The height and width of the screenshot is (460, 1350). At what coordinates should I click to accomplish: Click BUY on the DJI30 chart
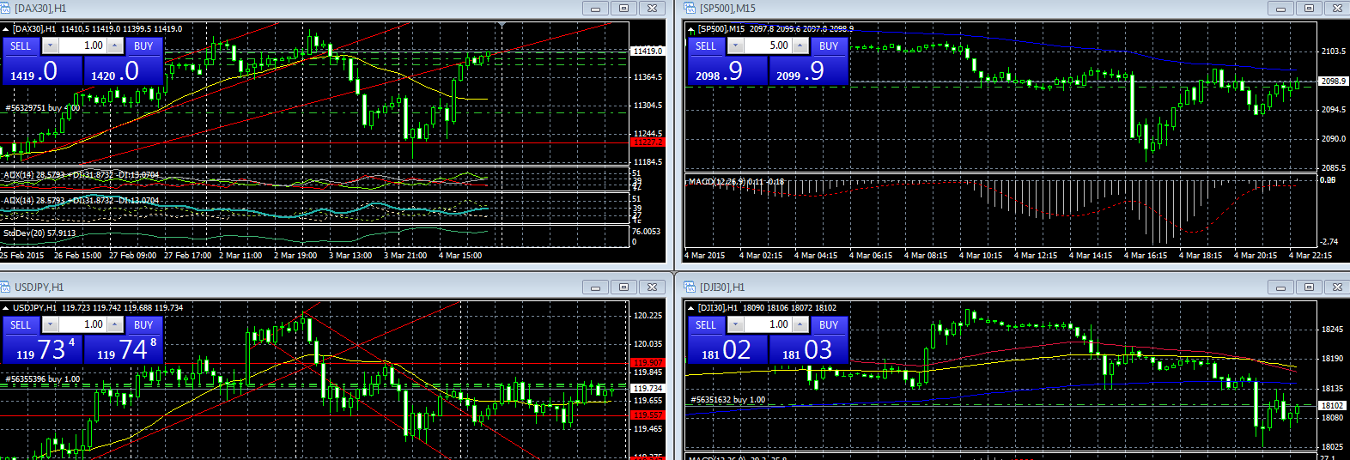pos(829,325)
